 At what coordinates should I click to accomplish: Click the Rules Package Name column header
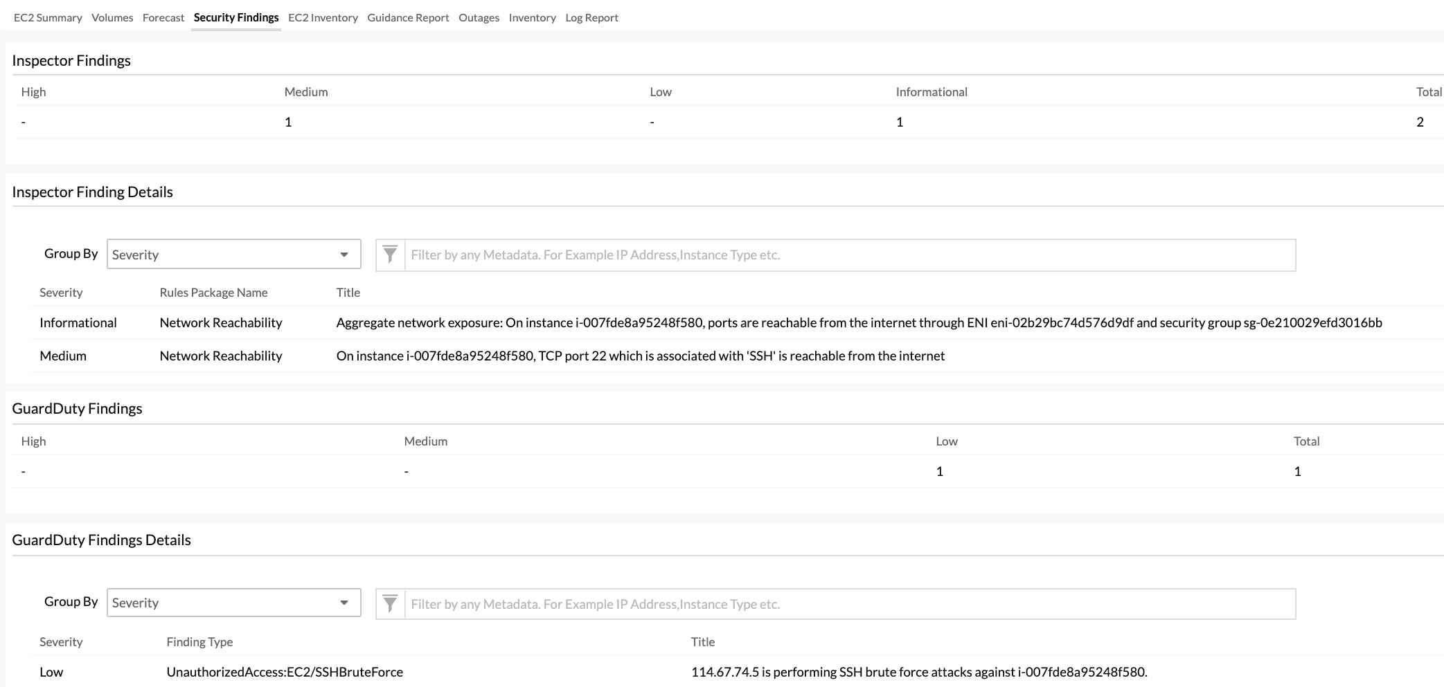click(213, 292)
